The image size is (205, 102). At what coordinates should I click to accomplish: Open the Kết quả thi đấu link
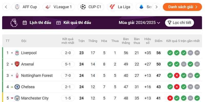coord(74,23)
